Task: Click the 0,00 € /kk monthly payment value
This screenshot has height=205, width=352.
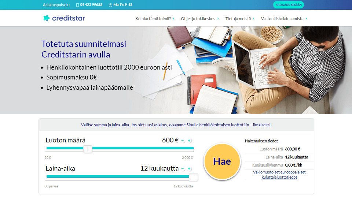Action: click(x=294, y=165)
